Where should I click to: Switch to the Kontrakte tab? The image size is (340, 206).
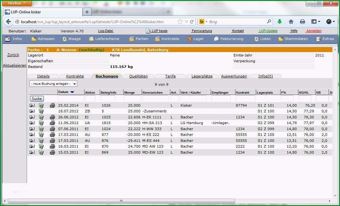click(75, 76)
